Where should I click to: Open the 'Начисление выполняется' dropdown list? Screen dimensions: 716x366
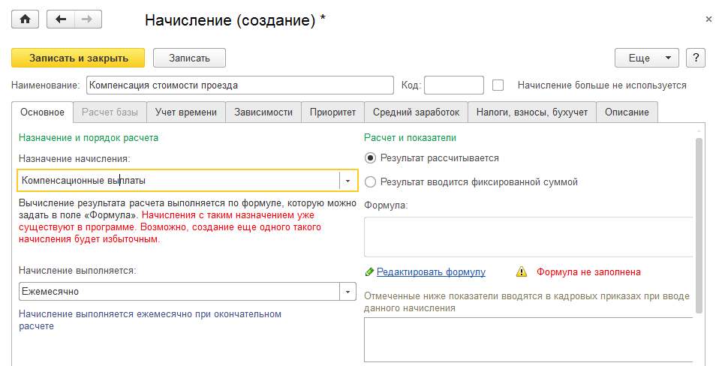coord(347,291)
